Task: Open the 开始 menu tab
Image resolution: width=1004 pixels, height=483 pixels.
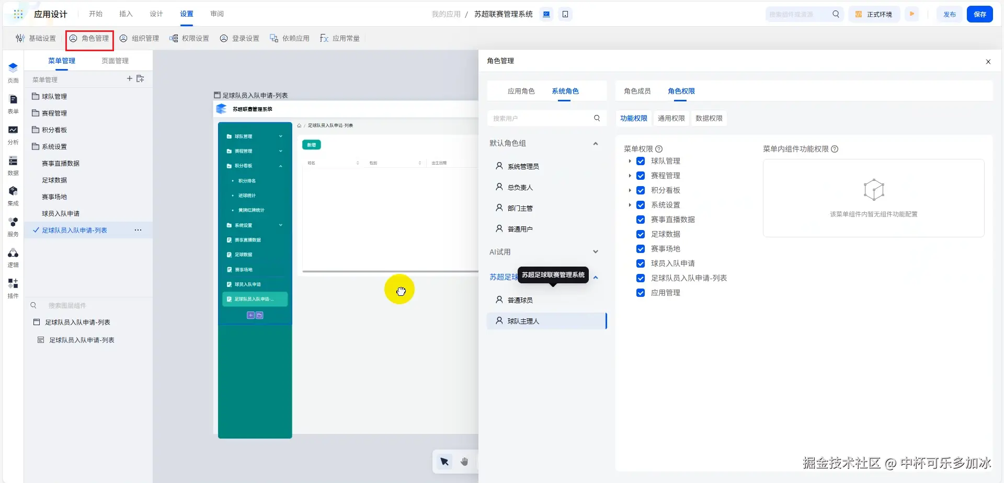Action: [96, 14]
